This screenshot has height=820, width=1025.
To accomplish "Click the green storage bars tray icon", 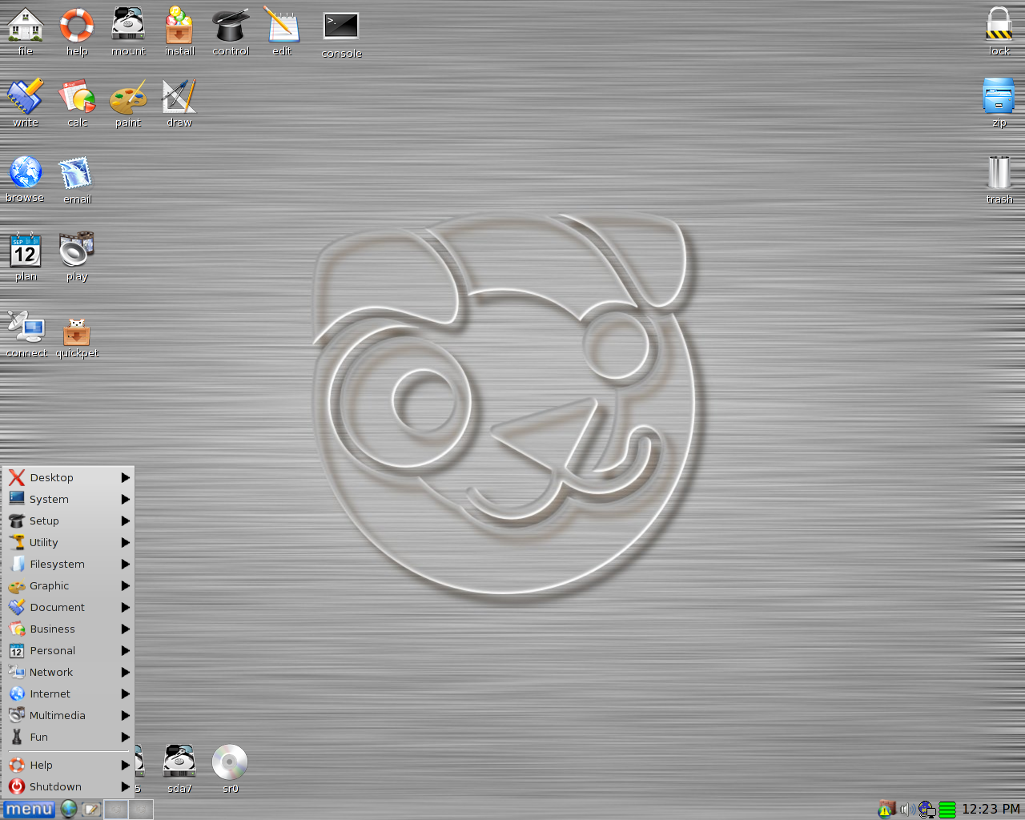I will pyautogui.click(x=947, y=810).
